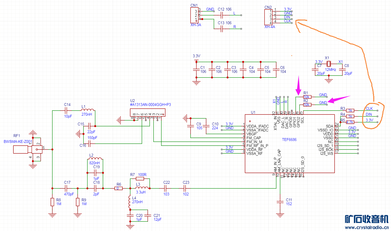
Task: Select the FM_IN_M pin label
Action: point(254,142)
